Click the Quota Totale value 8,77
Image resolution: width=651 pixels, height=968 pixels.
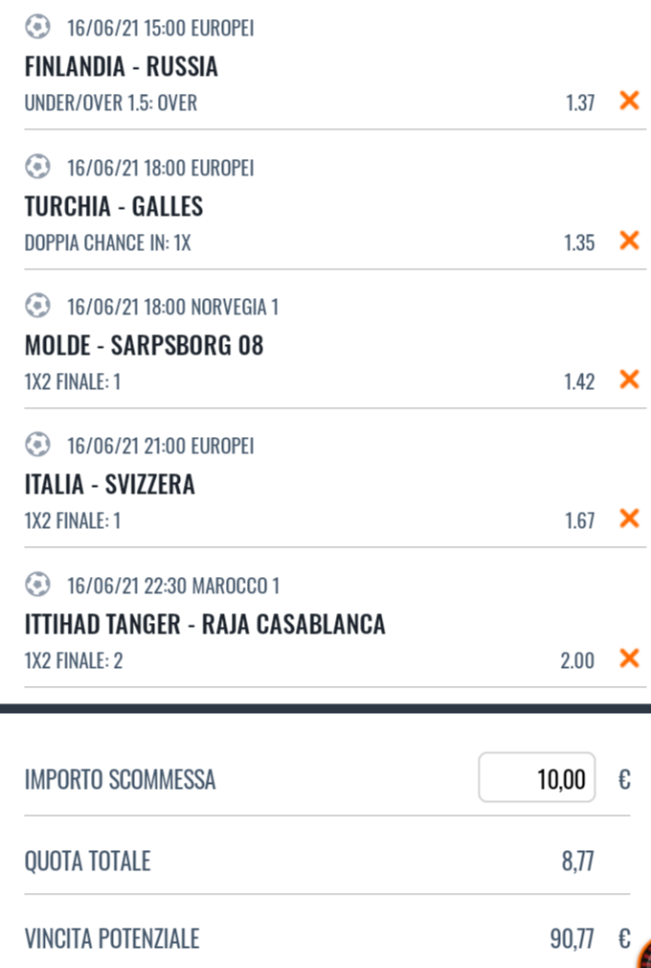point(577,861)
